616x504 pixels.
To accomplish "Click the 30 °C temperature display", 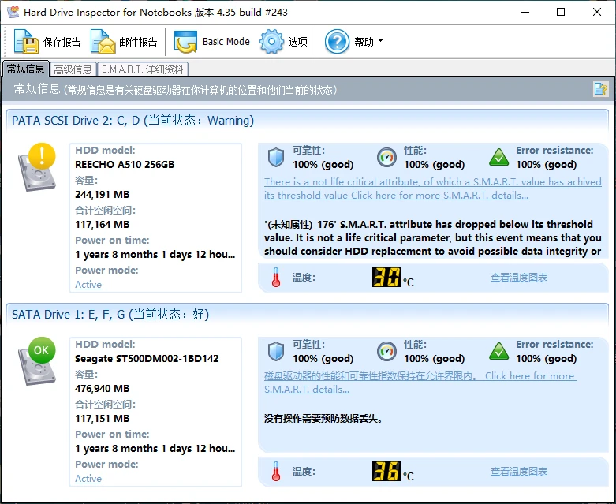I will pos(386,278).
